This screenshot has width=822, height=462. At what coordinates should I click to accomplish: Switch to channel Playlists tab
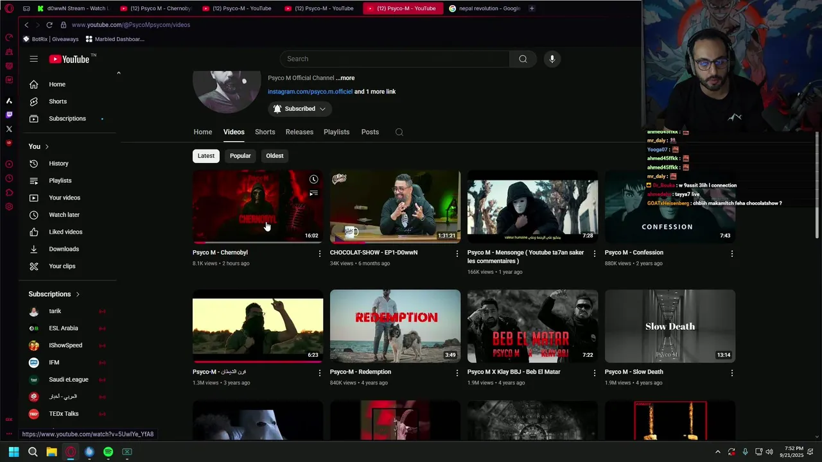[x=337, y=132]
